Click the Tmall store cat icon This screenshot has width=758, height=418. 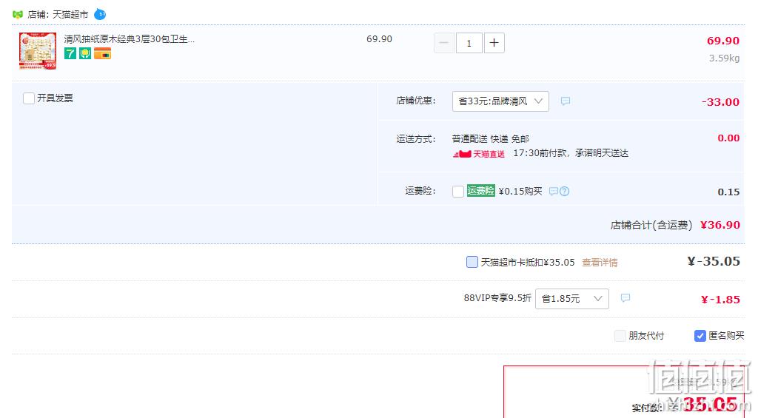(x=18, y=15)
